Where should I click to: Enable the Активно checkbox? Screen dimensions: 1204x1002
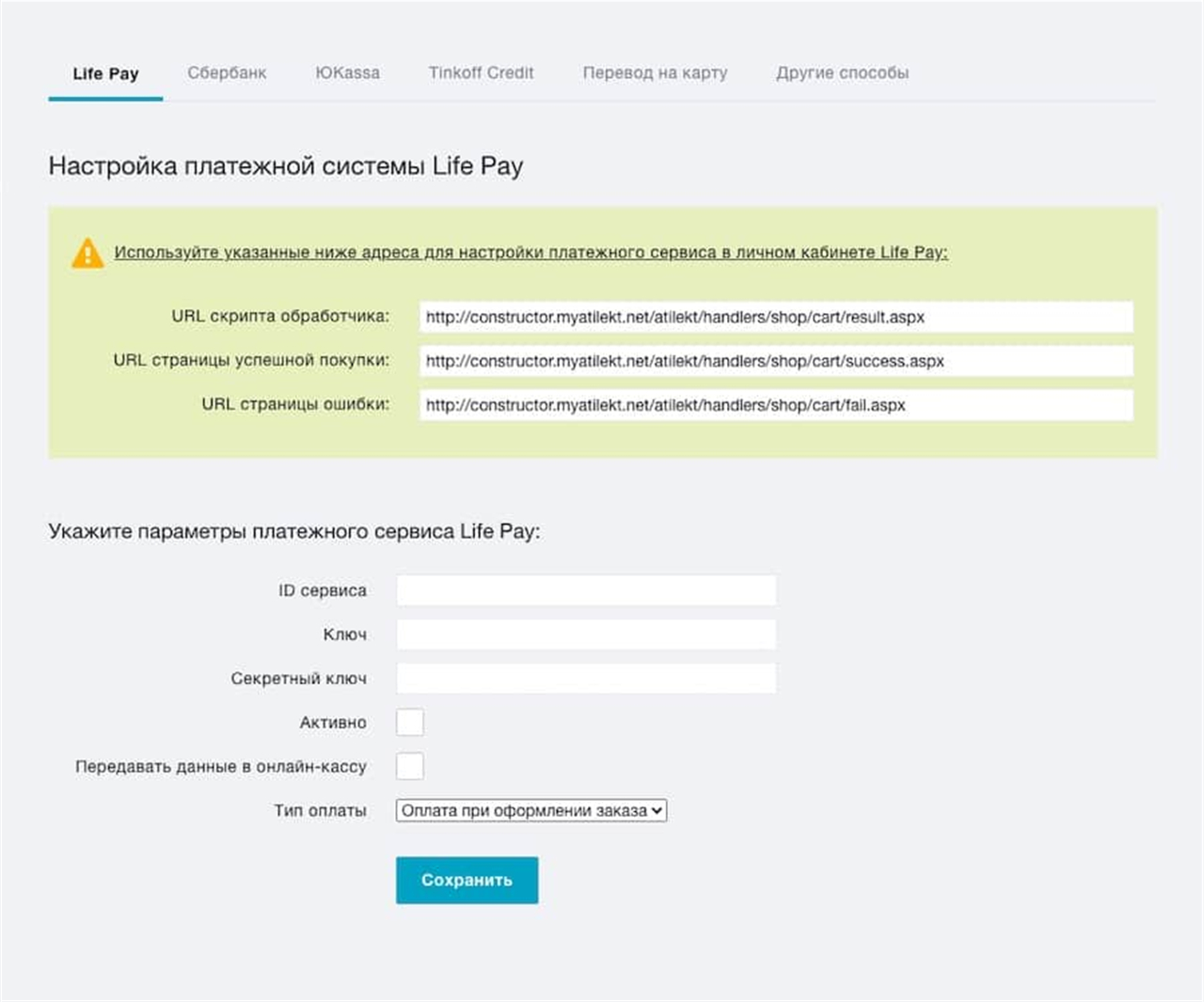click(410, 723)
